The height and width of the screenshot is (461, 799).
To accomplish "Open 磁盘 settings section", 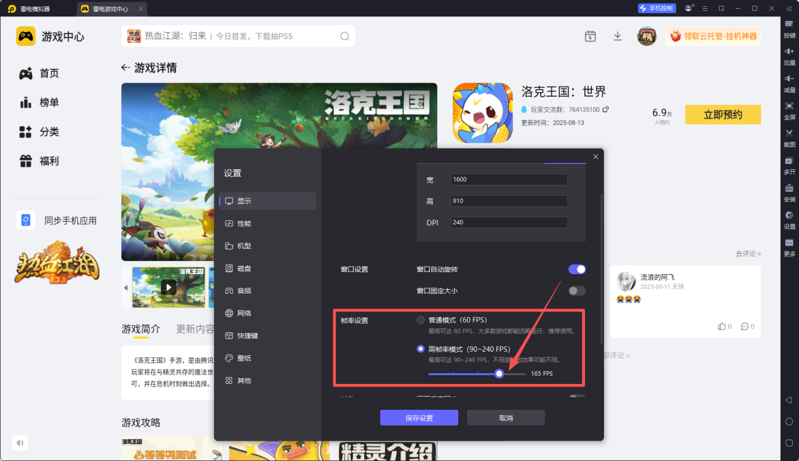I will (x=268, y=268).
